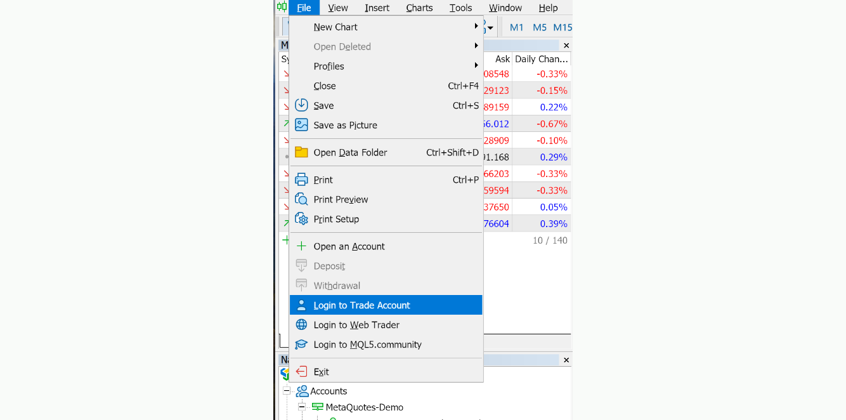Viewport: 846px width, 420px height.
Task: Click the MetaTrader app icon beside File
Action: click(282, 7)
